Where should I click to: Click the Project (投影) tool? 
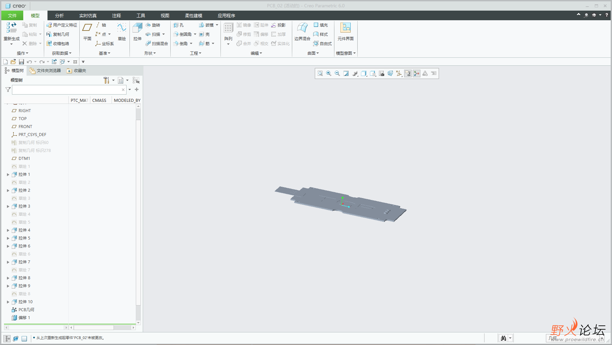click(278, 25)
